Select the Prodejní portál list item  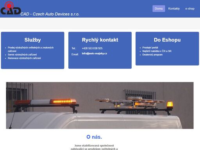pyautogui.click(x=150, y=48)
